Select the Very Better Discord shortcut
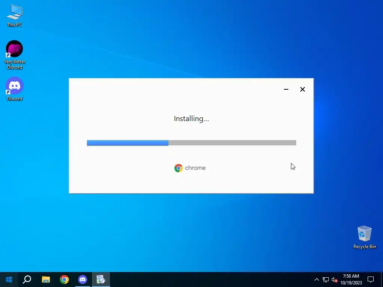Image resolution: width=383 pixels, height=287 pixels. pyautogui.click(x=15, y=55)
